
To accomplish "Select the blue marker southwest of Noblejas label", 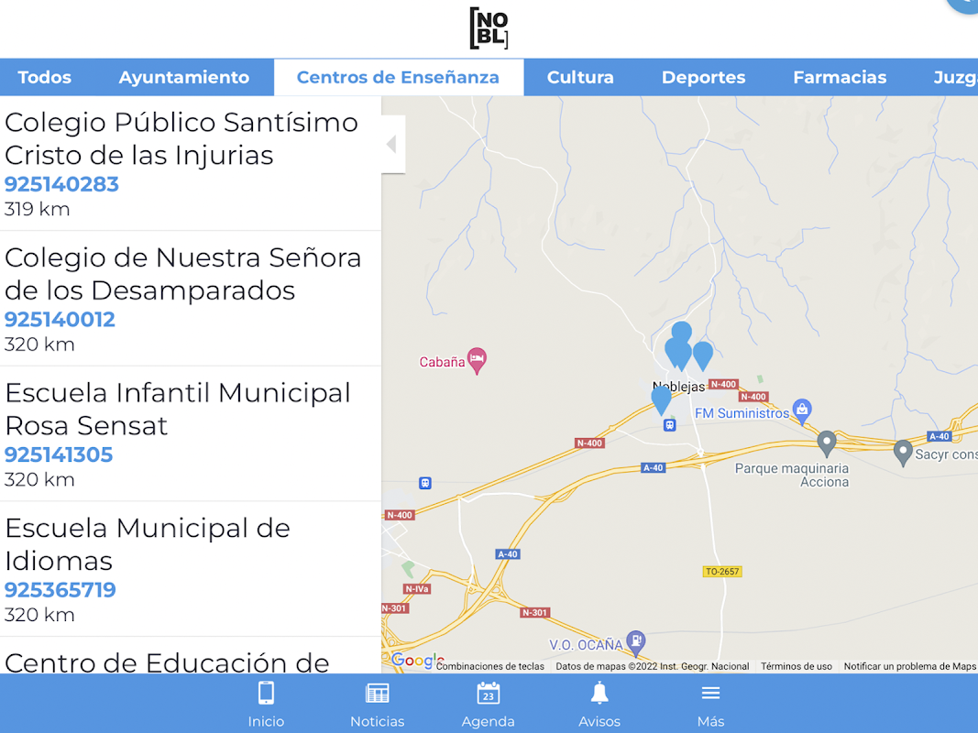I will [661, 399].
